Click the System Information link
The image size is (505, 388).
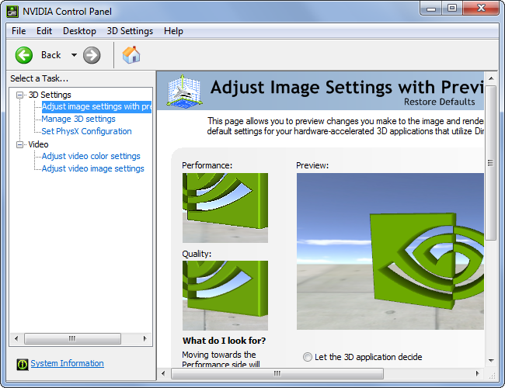point(67,363)
